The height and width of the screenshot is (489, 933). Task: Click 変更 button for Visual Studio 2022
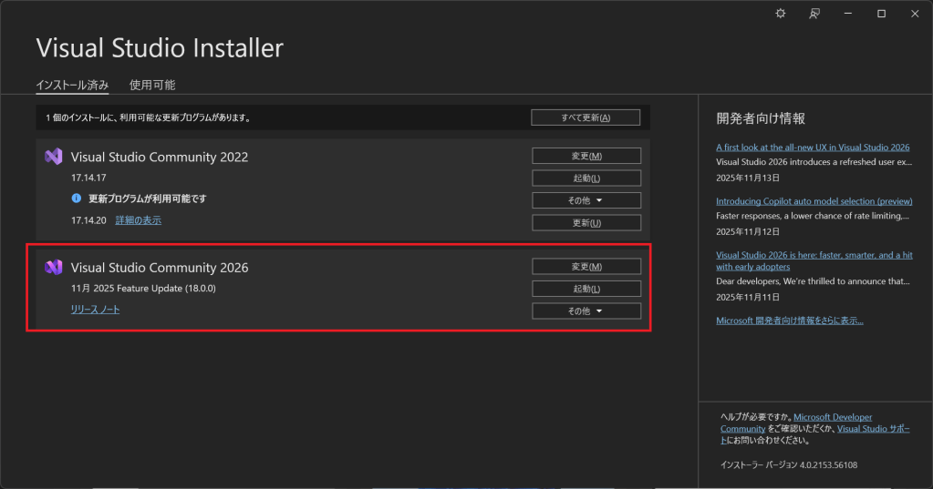pyautogui.click(x=586, y=156)
